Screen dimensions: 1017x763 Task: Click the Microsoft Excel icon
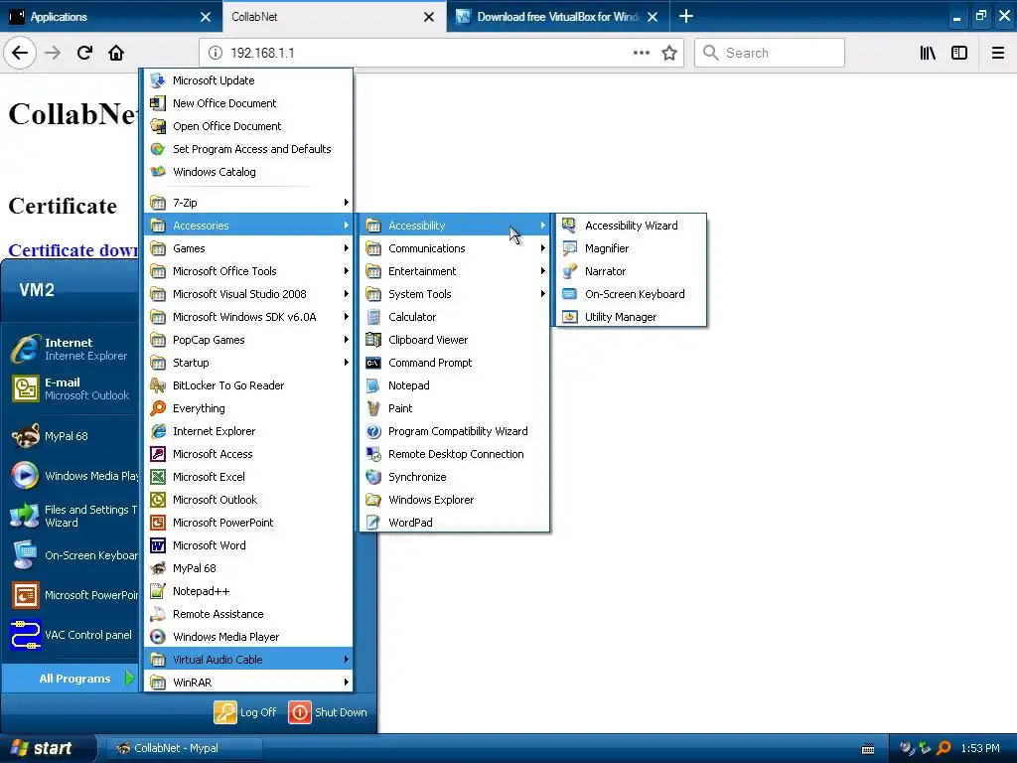point(158,477)
